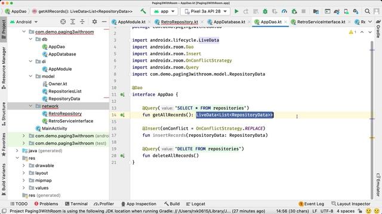Open RetroRepository in project tree
382x214 pixels.
click(x=62, y=114)
